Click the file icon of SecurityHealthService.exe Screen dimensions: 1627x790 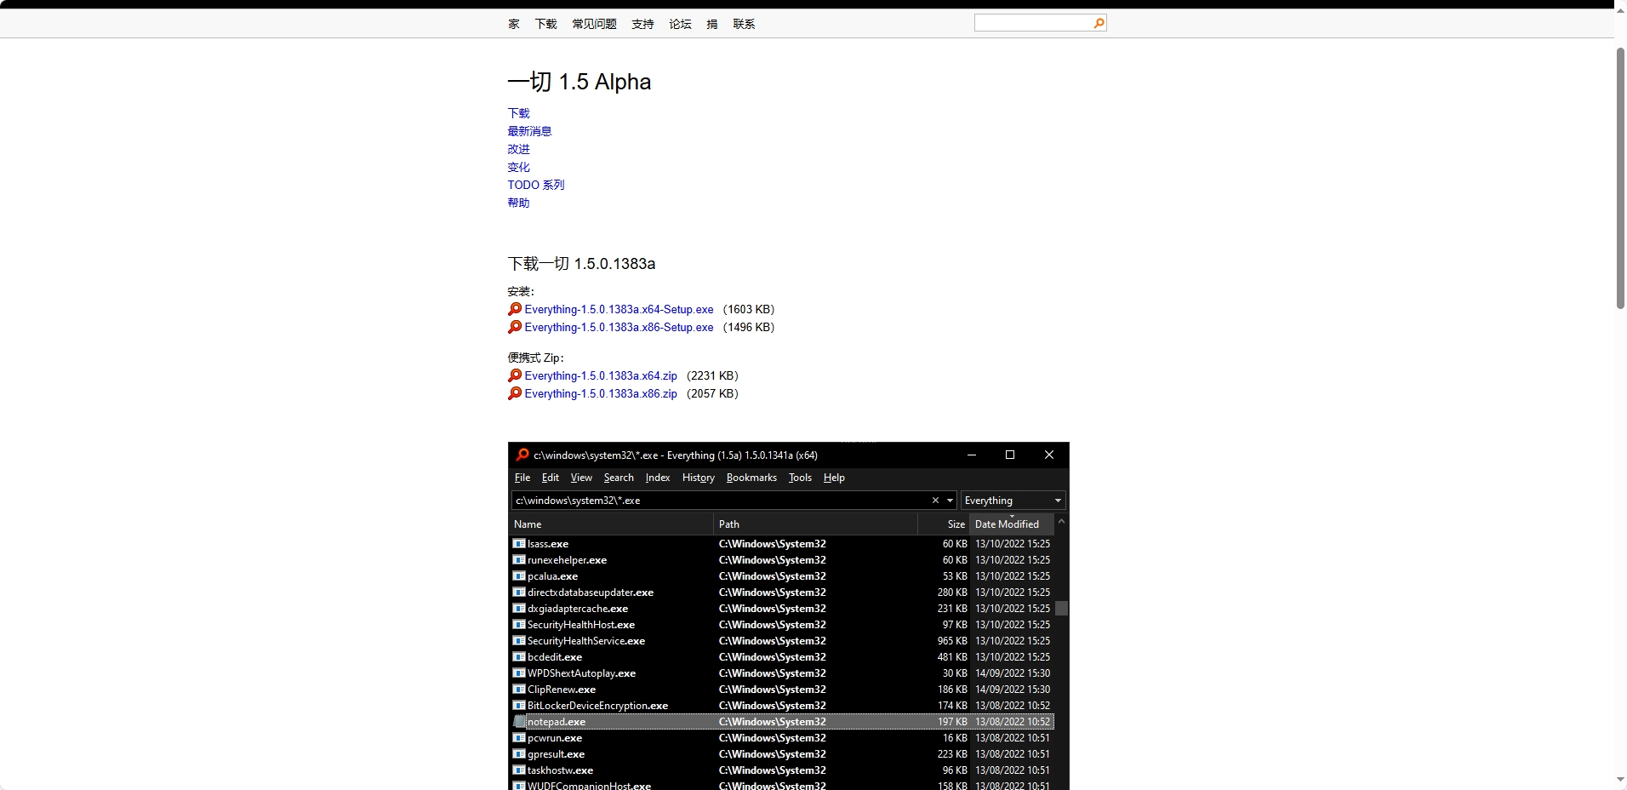[x=519, y=640]
